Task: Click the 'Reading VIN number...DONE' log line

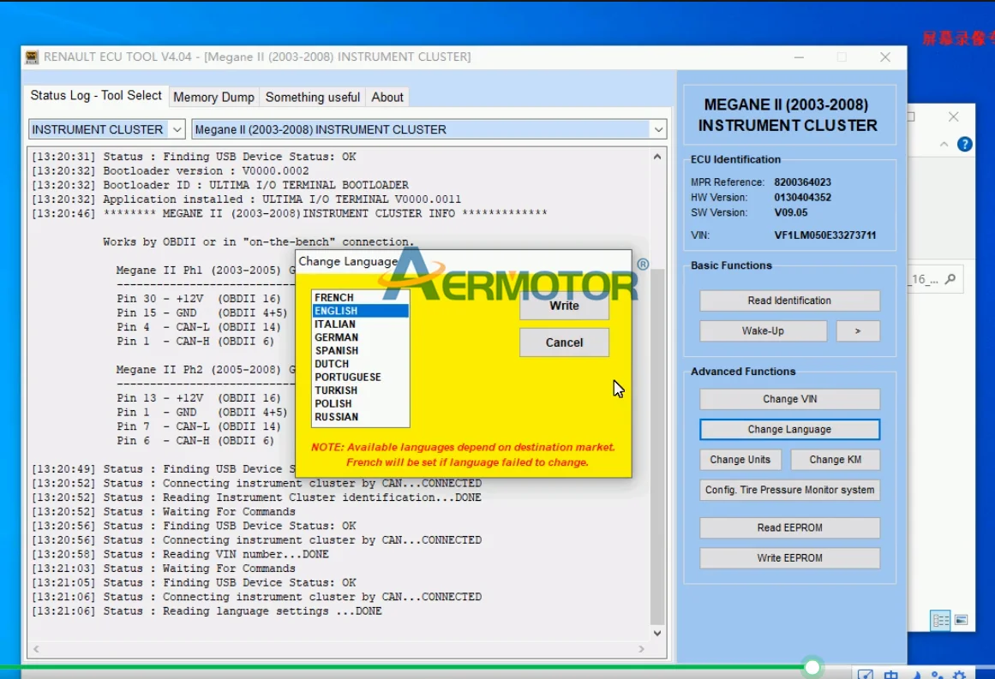Action: [180, 554]
